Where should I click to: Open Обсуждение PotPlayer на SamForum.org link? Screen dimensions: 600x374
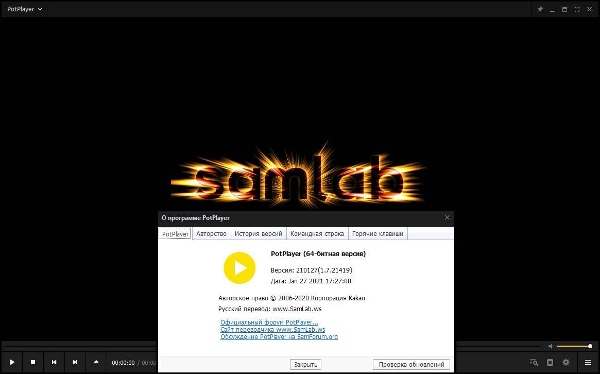[279, 337]
